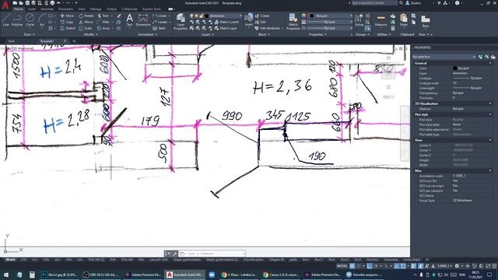Viewport: 498px width, 280px height.
Task: Expand the Draw panel flyout
Action: (29, 34)
